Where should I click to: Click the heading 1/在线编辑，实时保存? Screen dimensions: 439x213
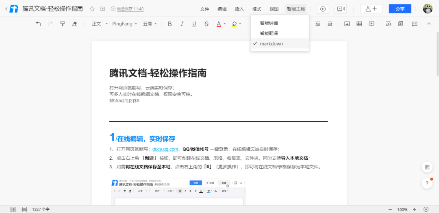[142, 138]
